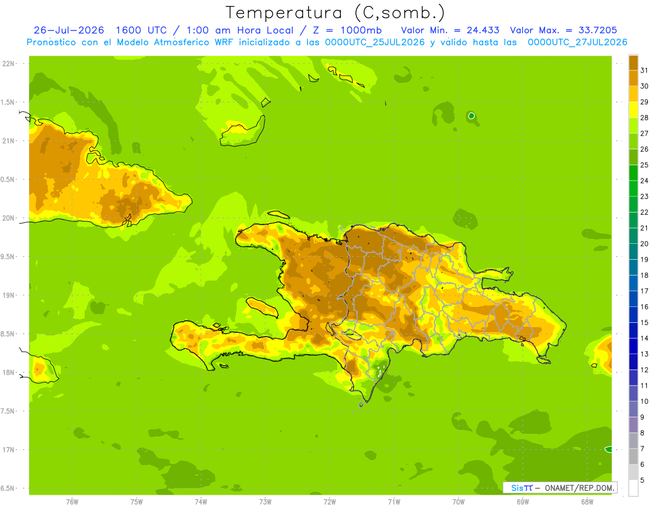
Task: Click the "21N" latitude label
Action: pyautogui.click(x=8, y=141)
